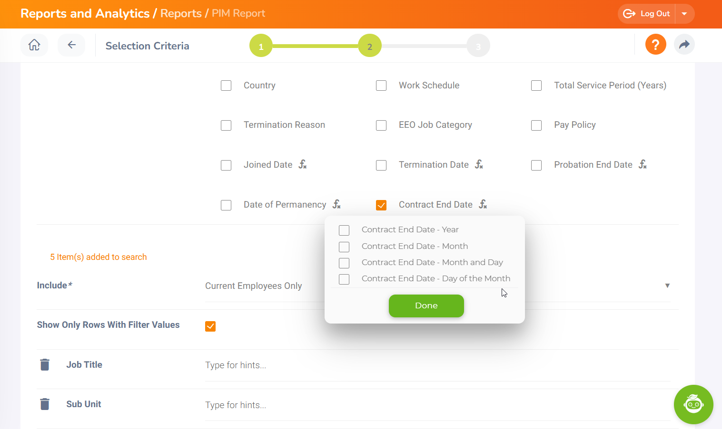Viewport: 722px width, 429px height.
Task: Click the share arrow icon
Action: coord(684,45)
